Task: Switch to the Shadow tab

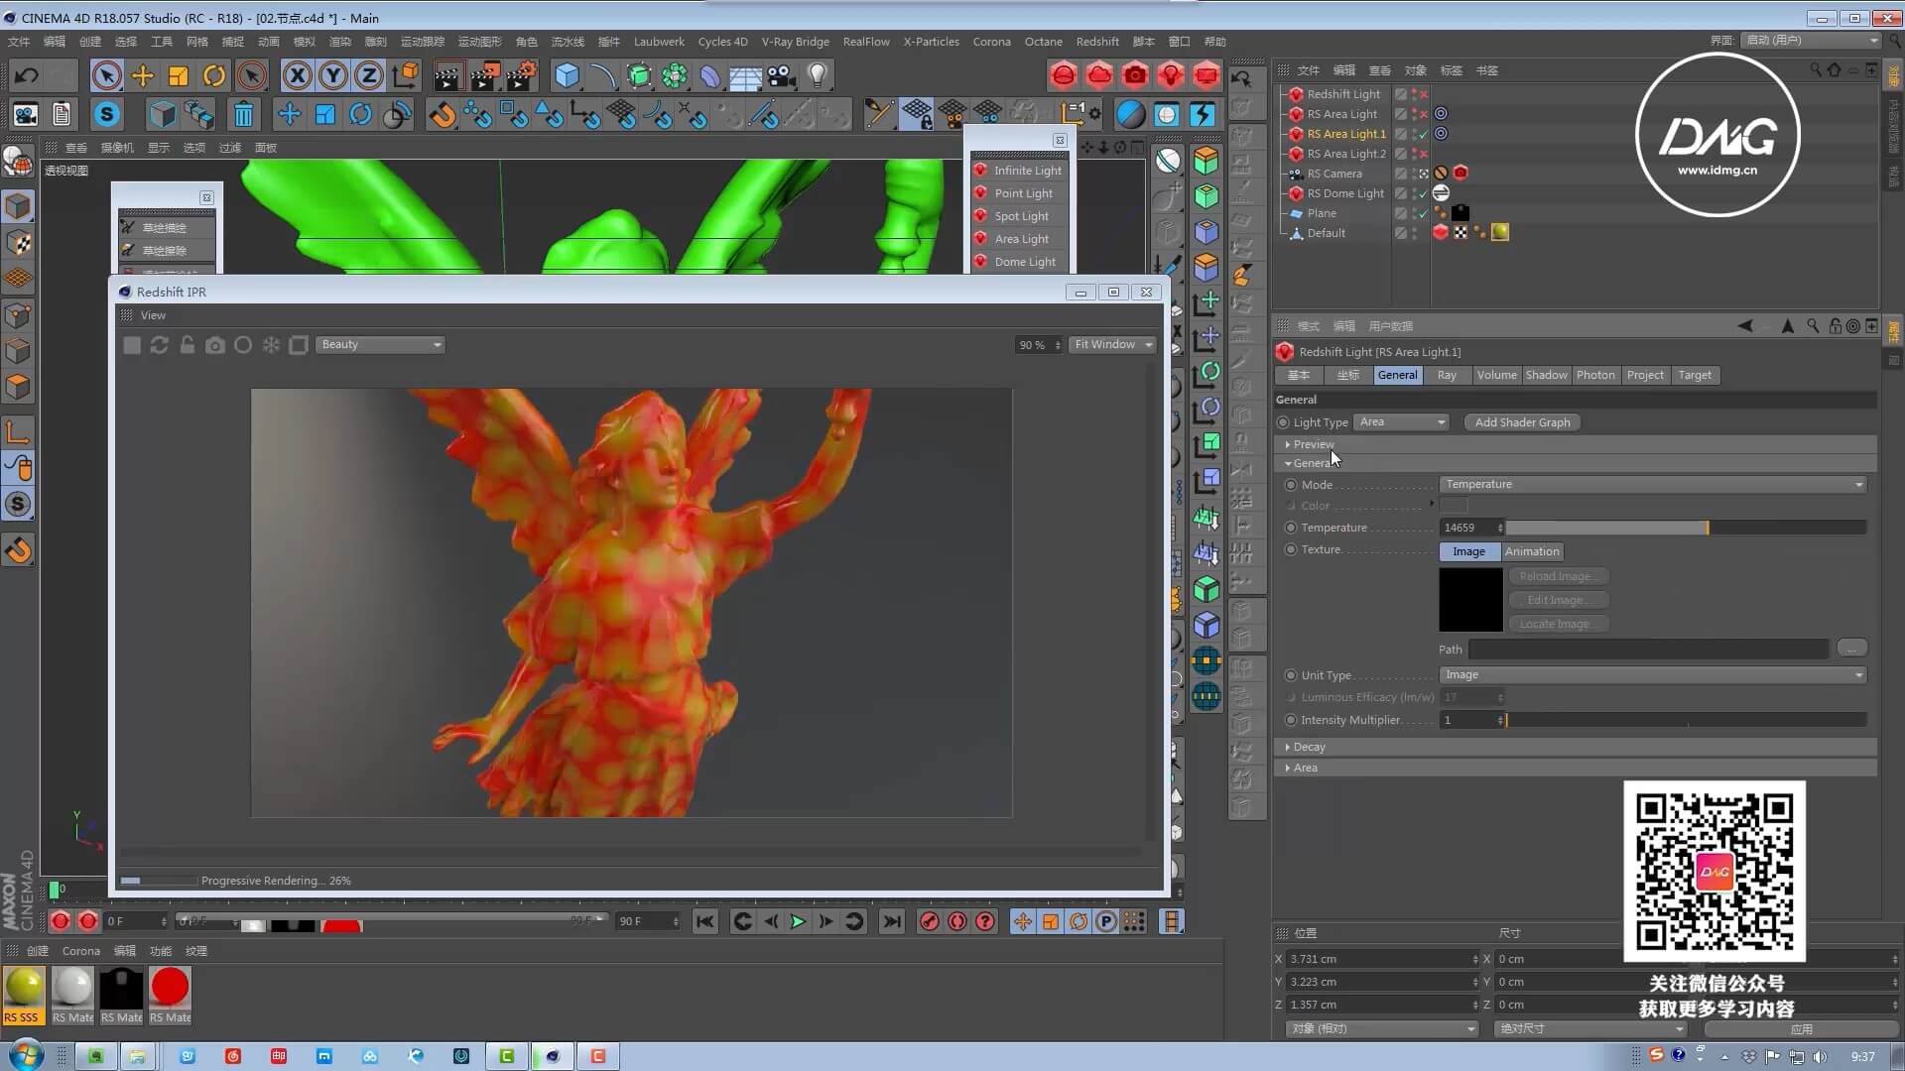Action: pos(1545,375)
